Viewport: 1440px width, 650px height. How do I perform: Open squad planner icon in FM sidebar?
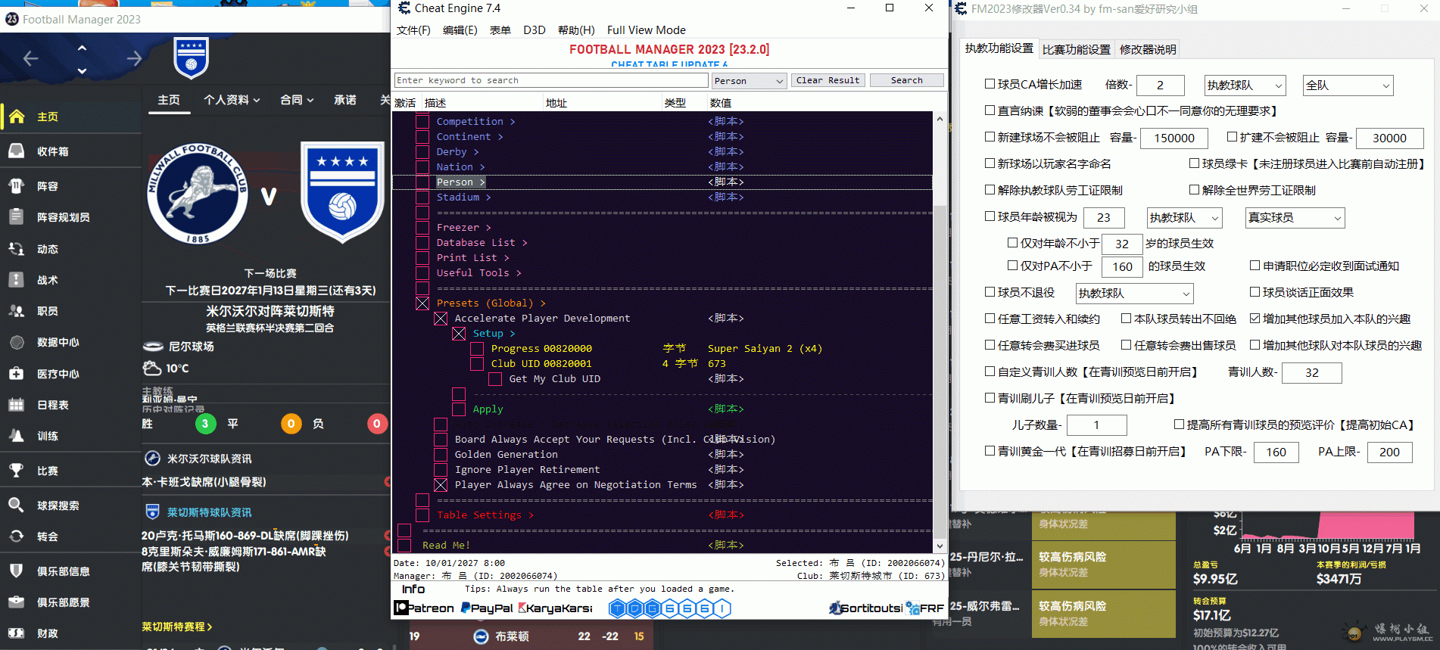coord(17,217)
